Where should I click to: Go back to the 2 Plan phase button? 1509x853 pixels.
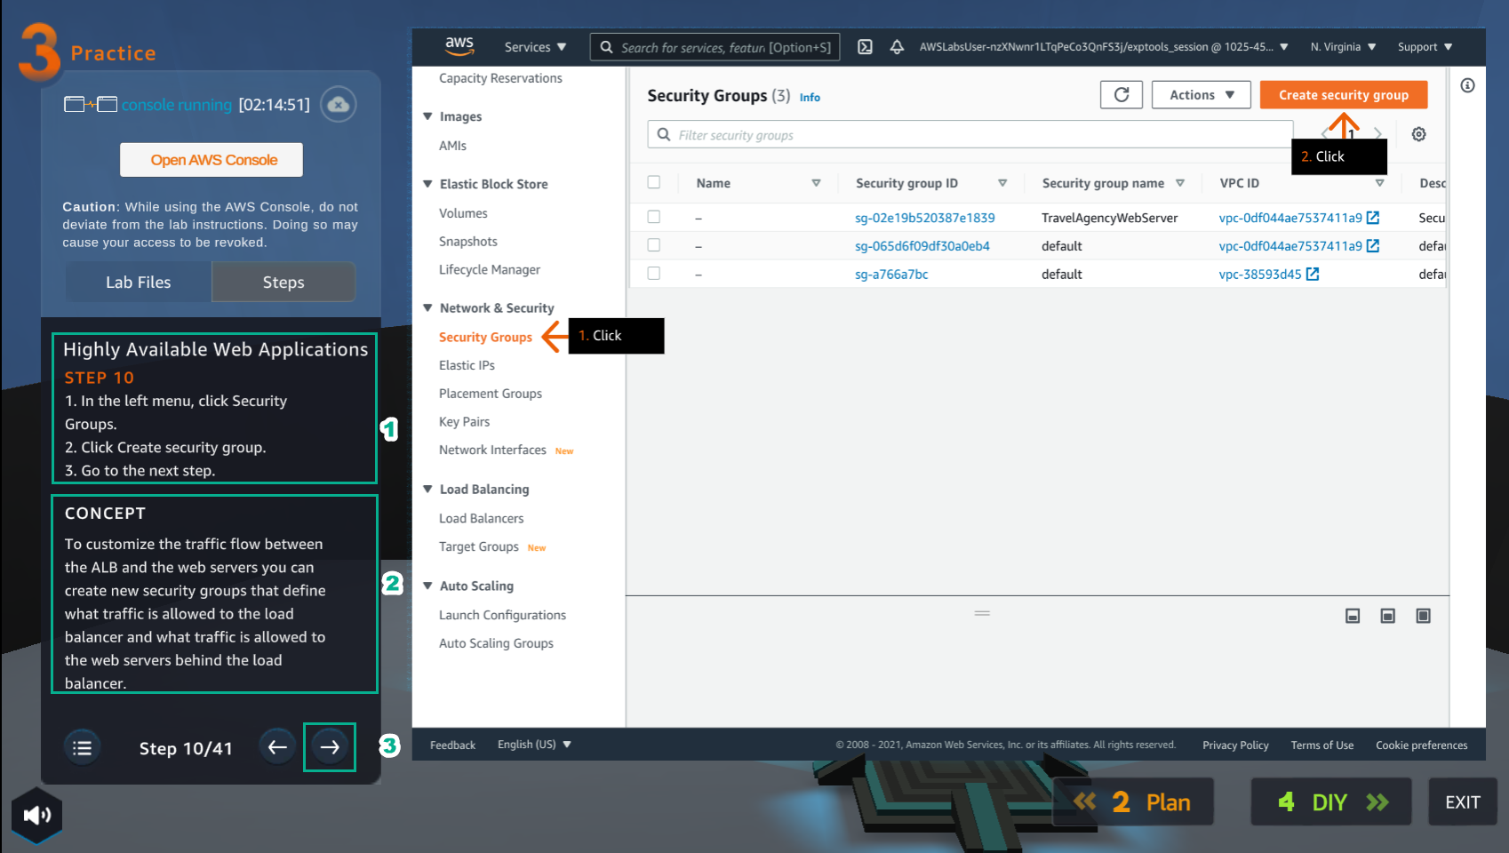[1133, 802]
